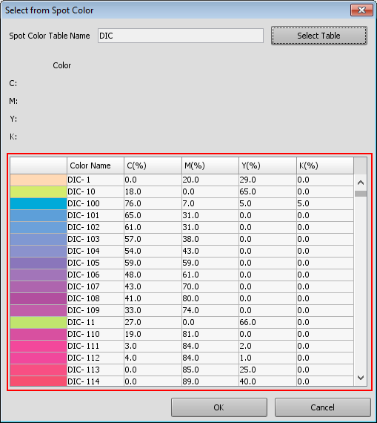Pick the DIC- 1 peach color swatch
This screenshot has width=377, height=423.
tap(39, 180)
